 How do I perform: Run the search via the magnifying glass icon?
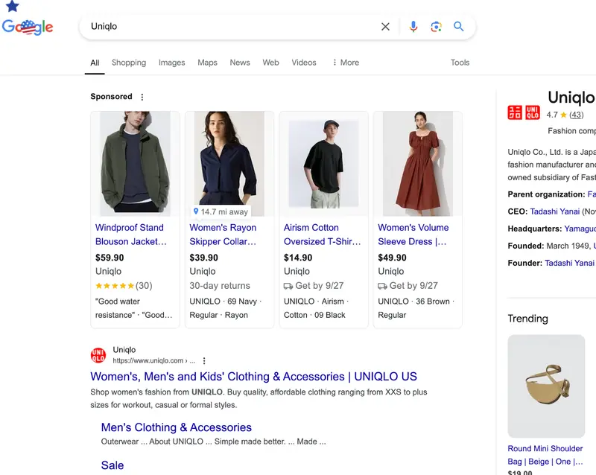click(459, 26)
